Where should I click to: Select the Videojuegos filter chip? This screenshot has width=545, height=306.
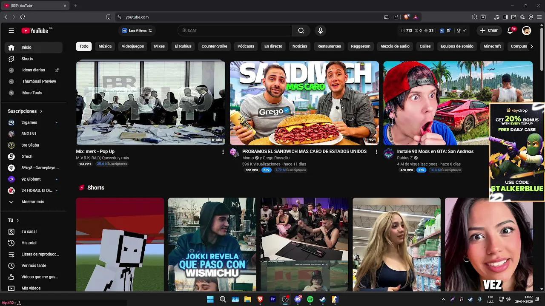tap(133, 46)
